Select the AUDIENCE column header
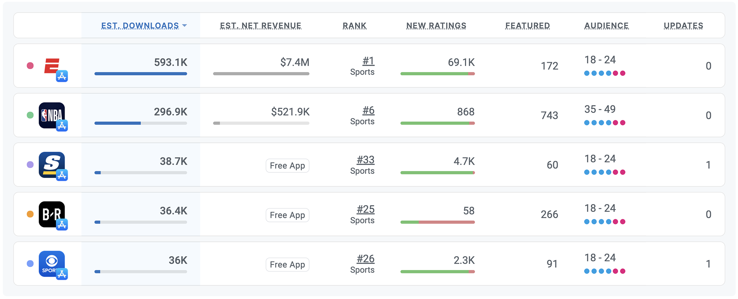 (606, 25)
